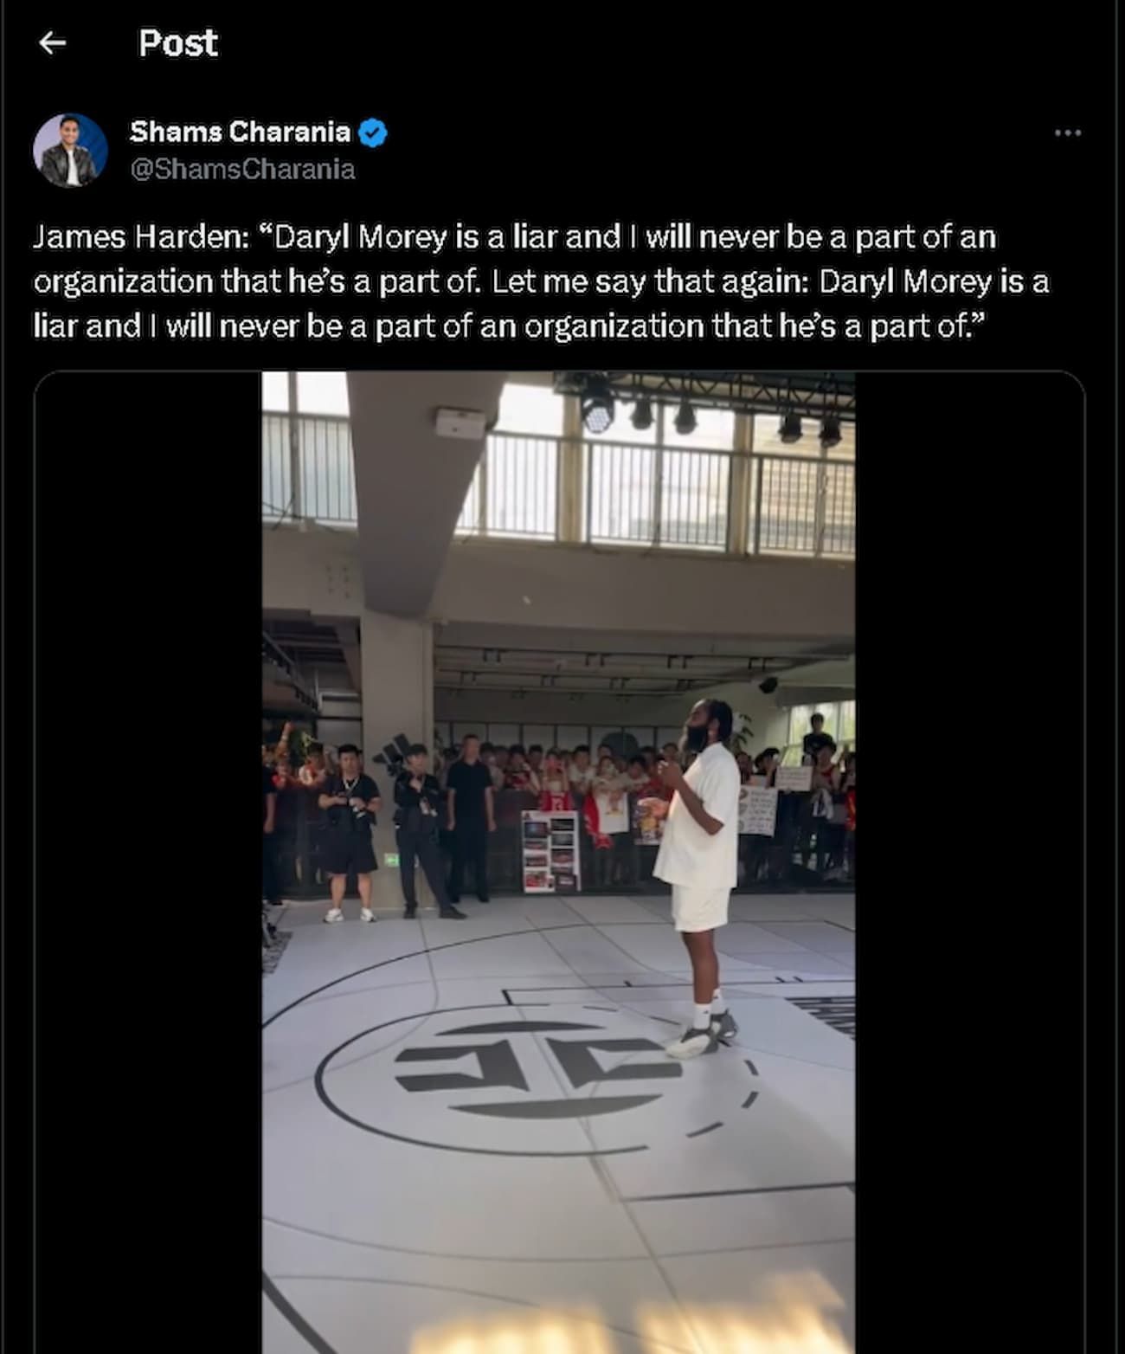Screen dimensions: 1125x1354
Task: Go back using the left arrow
Action: 53,42
